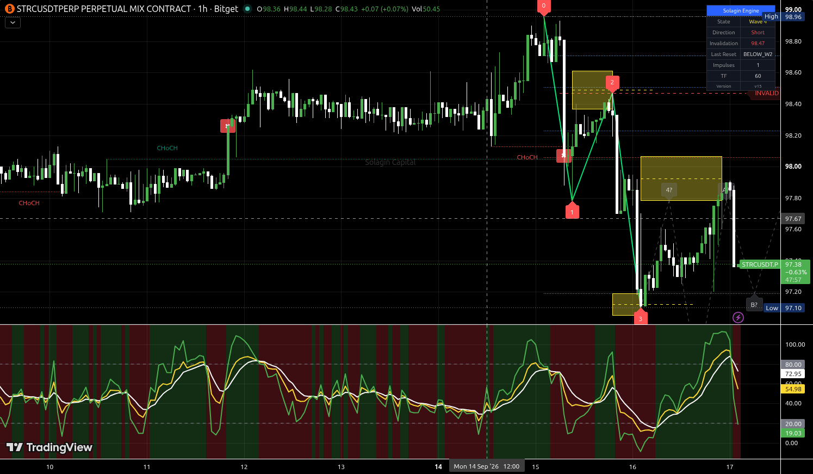Image resolution: width=813 pixels, height=474 pixels.
Task: Click the purple lightning bolt icon
Action: point(738,317)
